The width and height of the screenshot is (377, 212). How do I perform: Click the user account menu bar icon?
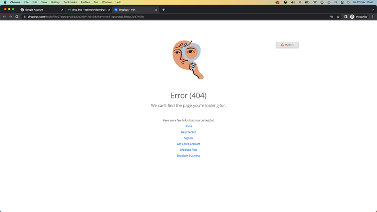tap(322, 2)
